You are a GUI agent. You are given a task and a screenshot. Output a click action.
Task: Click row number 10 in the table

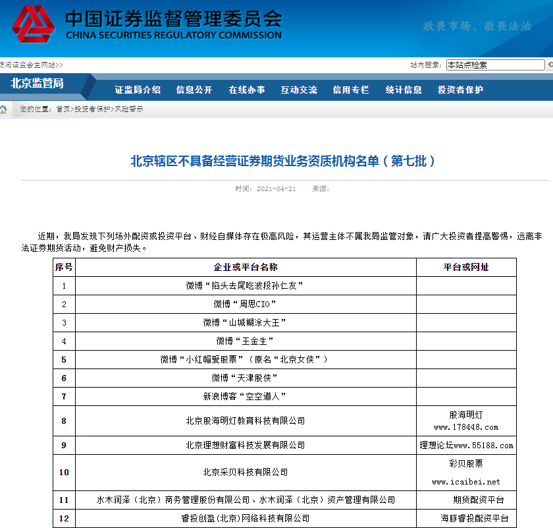pos(64,473)
